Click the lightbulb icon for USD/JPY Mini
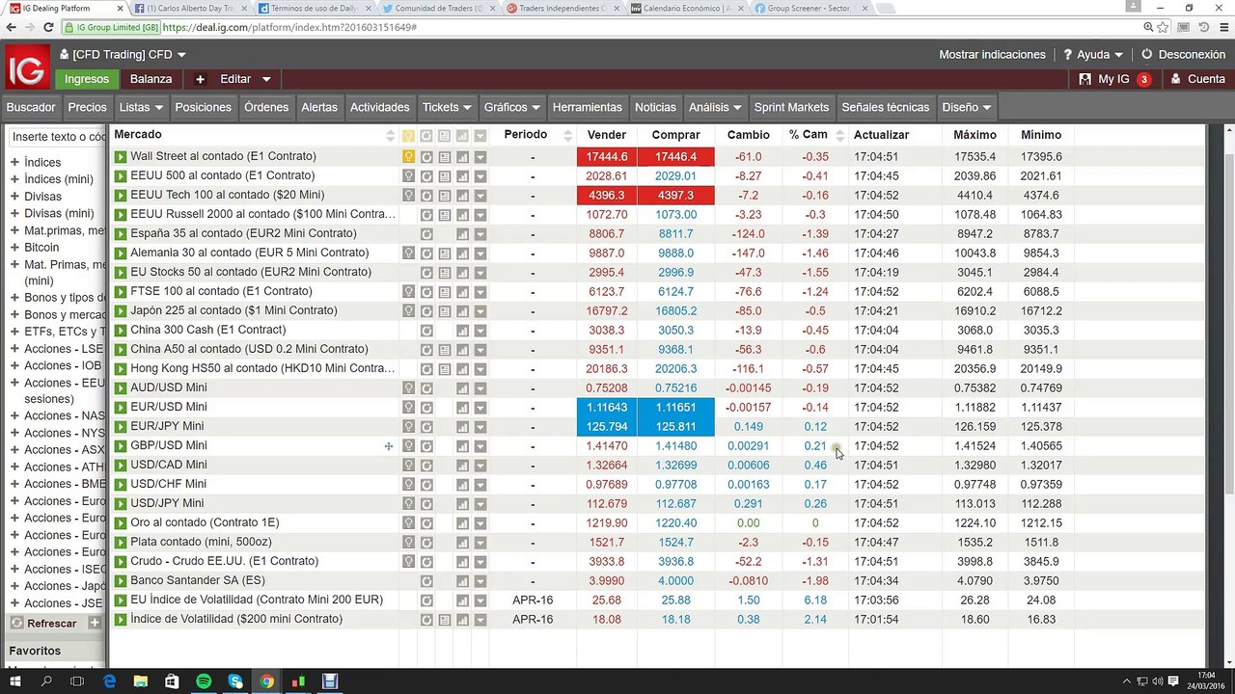Image resolution: width=1235 pixels, height=694 pixels. click(408, 503)
